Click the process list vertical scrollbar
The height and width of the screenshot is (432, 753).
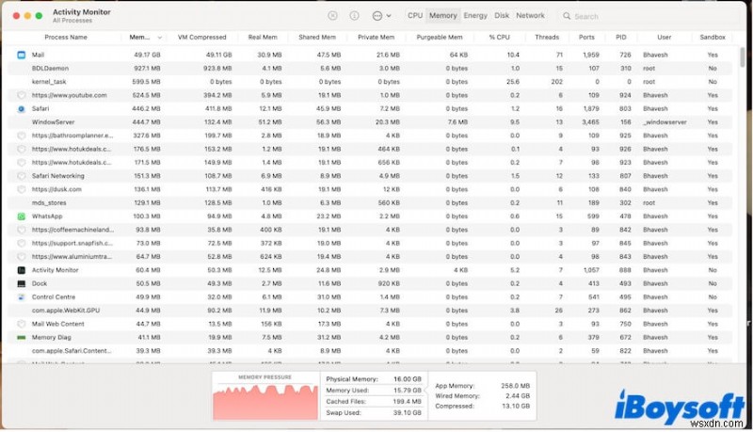pyautogui.click(x=743, y=57)
